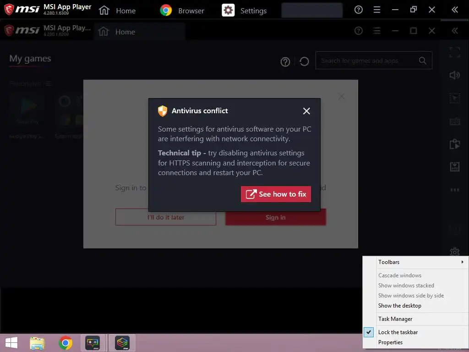The image size is (469, 352).
Task: Click Cascade windows menu entry
Action: click(x=399, y=275)
